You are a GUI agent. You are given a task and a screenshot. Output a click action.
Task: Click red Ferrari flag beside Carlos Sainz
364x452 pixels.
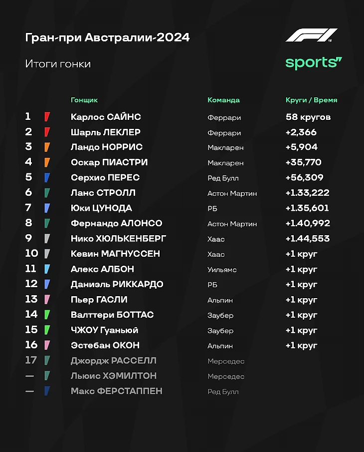47,117
